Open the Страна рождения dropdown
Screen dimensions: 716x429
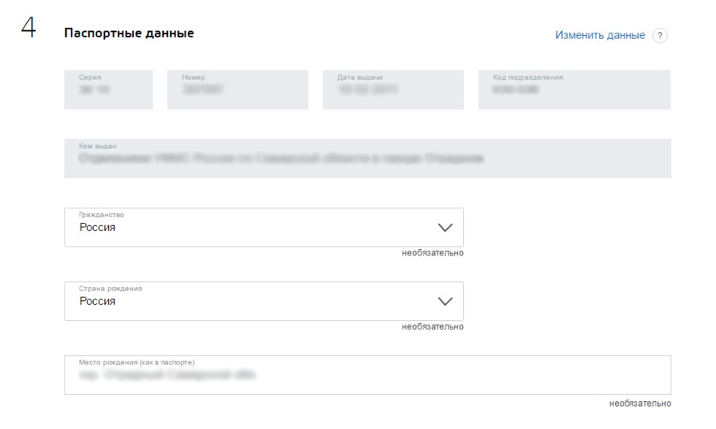263,301
